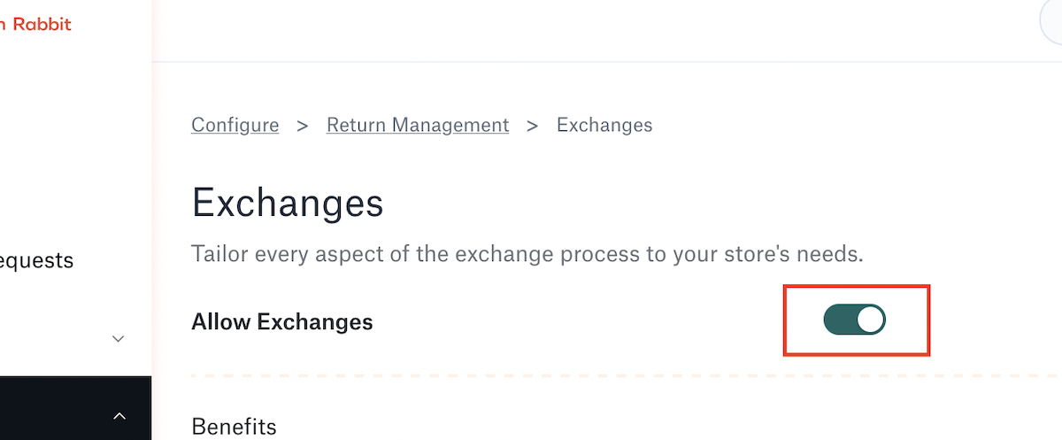
Task: Click the Allow Exchanges label text
Action: [282, 322]
